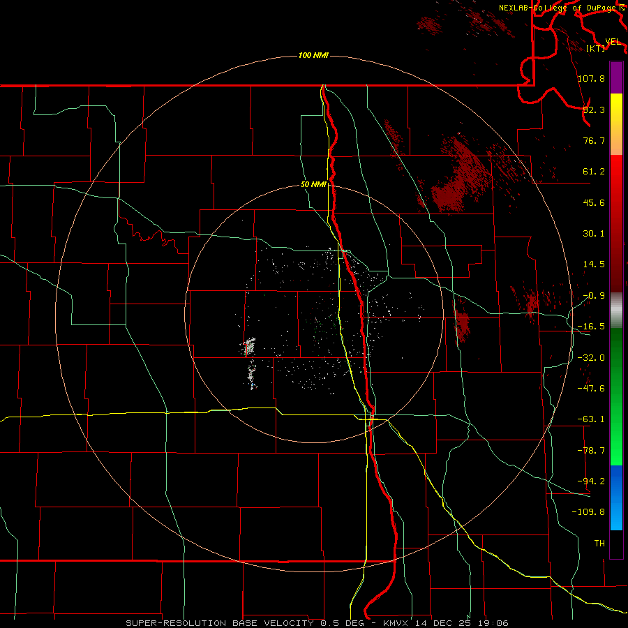Select the 76.7 scale value
628x628 pixels.
(594, 140)
